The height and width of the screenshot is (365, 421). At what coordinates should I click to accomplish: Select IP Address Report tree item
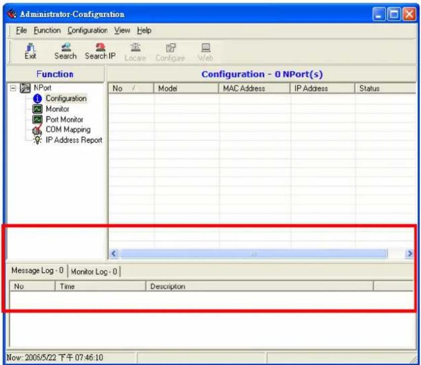click(74, 140)
